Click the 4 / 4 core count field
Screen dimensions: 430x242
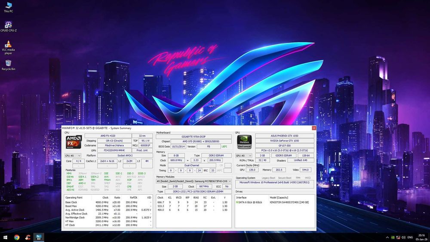[x=78, y=161]
